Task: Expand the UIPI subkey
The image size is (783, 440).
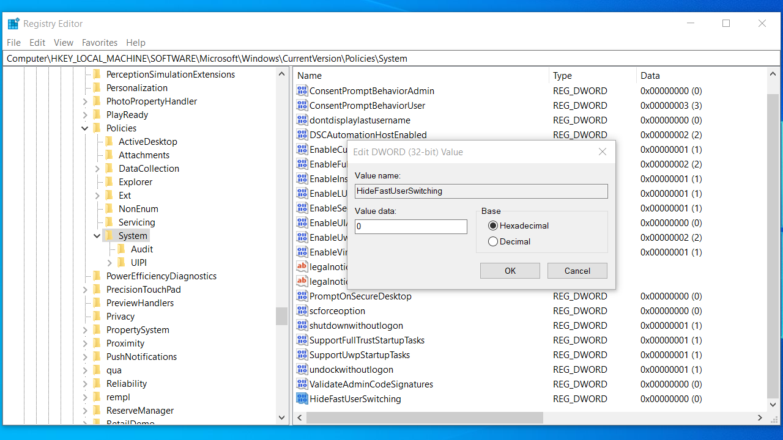Action: tap(109, 263)
